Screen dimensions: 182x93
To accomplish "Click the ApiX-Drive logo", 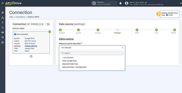I will pos(13,3).
